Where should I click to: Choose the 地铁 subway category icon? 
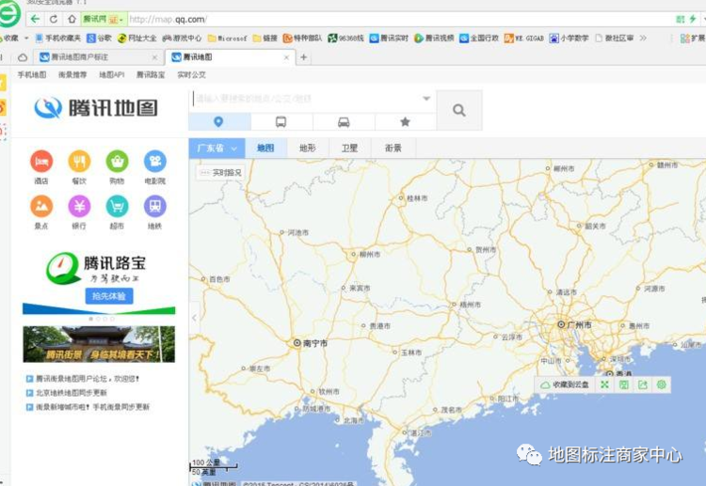[154, 207]
